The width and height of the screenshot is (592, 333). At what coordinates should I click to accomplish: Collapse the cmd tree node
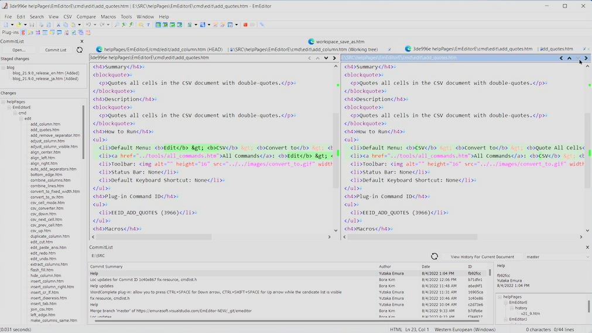tap(15, 113)
